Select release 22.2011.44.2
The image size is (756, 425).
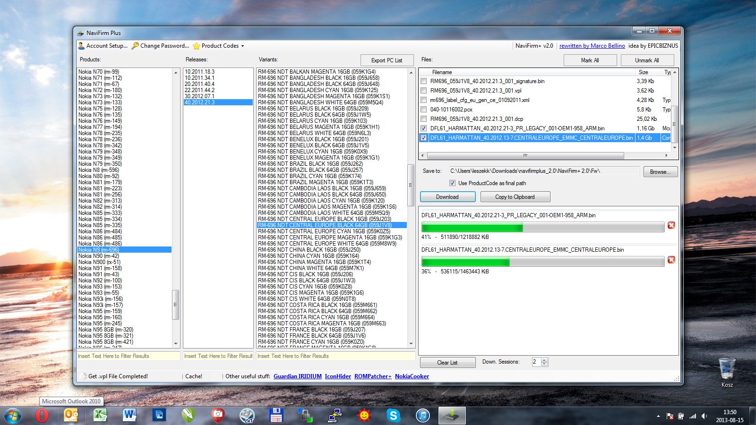199,90
